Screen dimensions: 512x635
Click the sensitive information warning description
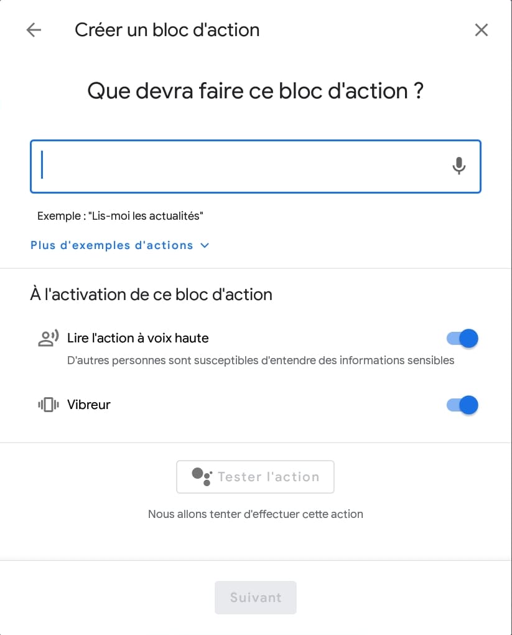point(261,360)
